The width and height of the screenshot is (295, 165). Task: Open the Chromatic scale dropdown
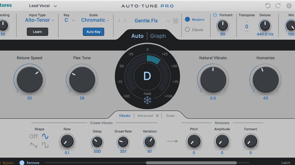95,20
